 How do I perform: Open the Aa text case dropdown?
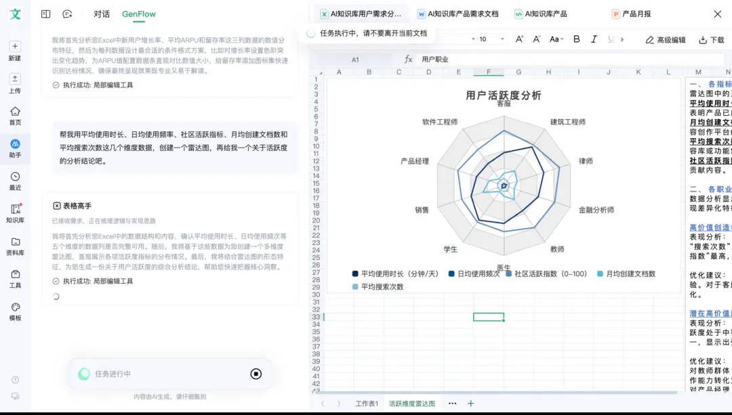556,39
